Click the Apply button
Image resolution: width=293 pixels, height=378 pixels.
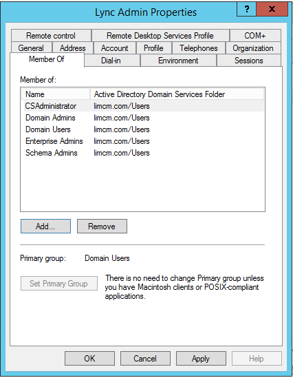point(201,359)
